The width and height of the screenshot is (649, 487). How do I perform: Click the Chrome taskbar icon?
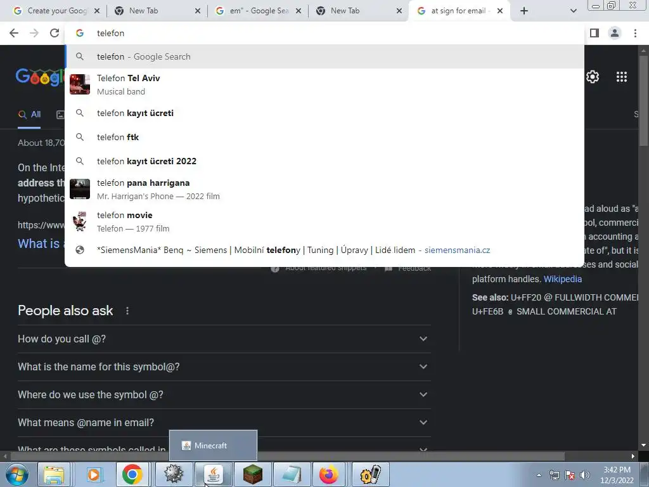(x=132, y=474)
